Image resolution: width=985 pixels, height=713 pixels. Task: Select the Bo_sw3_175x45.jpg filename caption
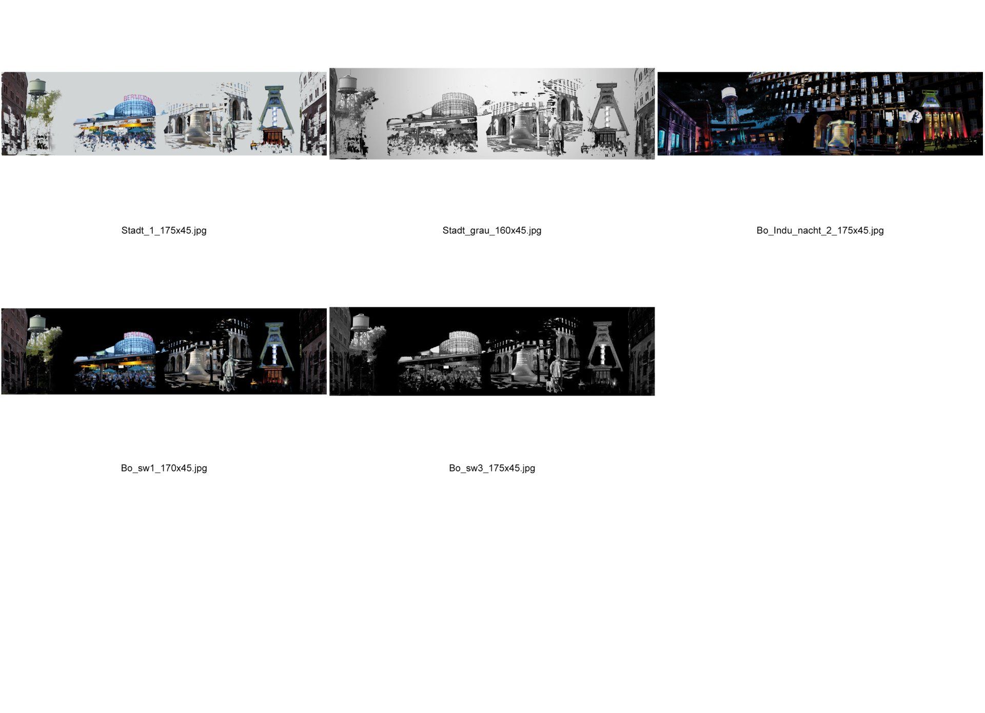(491, 468)
